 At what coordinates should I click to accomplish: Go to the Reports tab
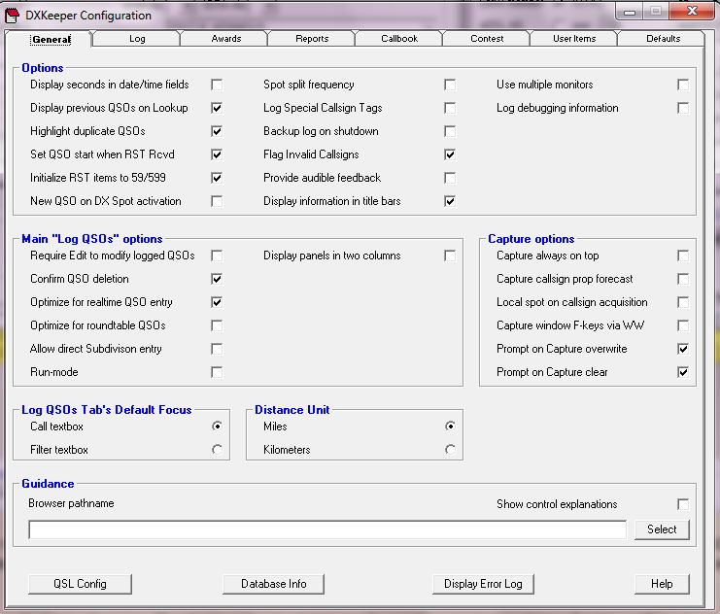click(312, 39)
